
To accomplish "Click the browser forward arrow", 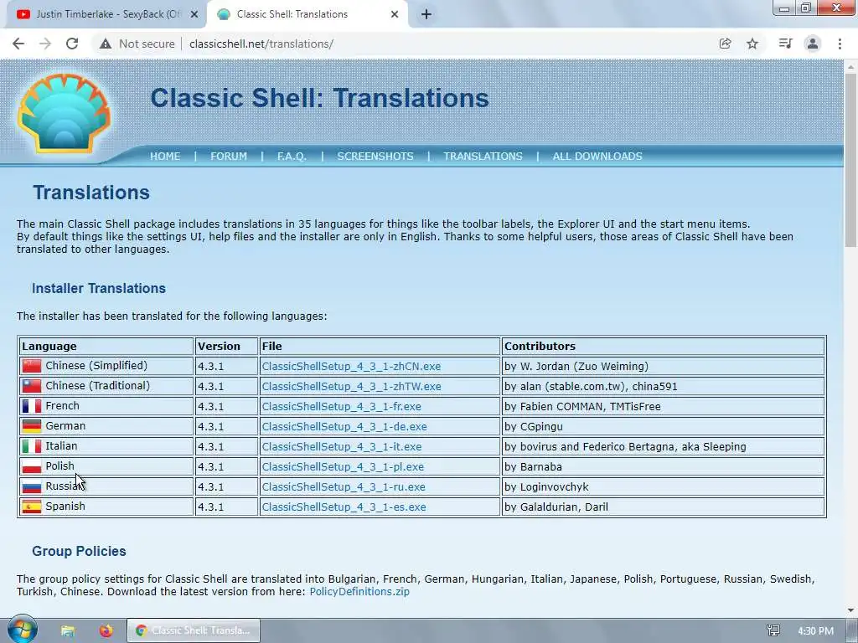I will 45,44.
